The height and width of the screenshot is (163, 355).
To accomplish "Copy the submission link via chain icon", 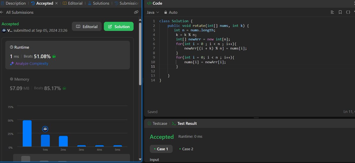I will pos(136,12).
